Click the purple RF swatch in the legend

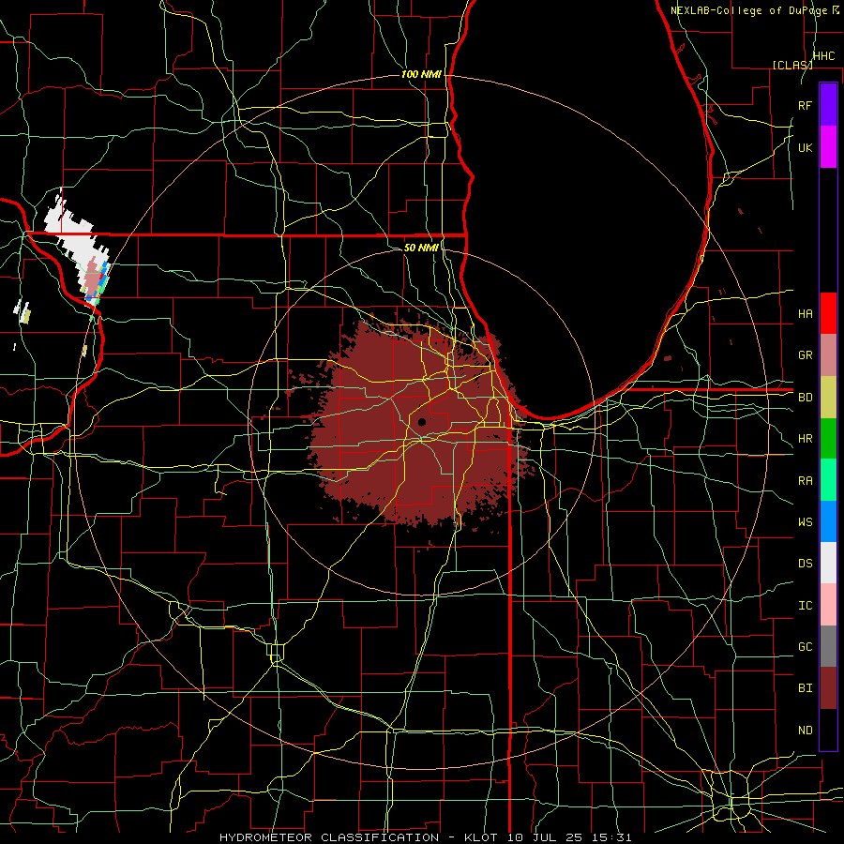[828, 104]
